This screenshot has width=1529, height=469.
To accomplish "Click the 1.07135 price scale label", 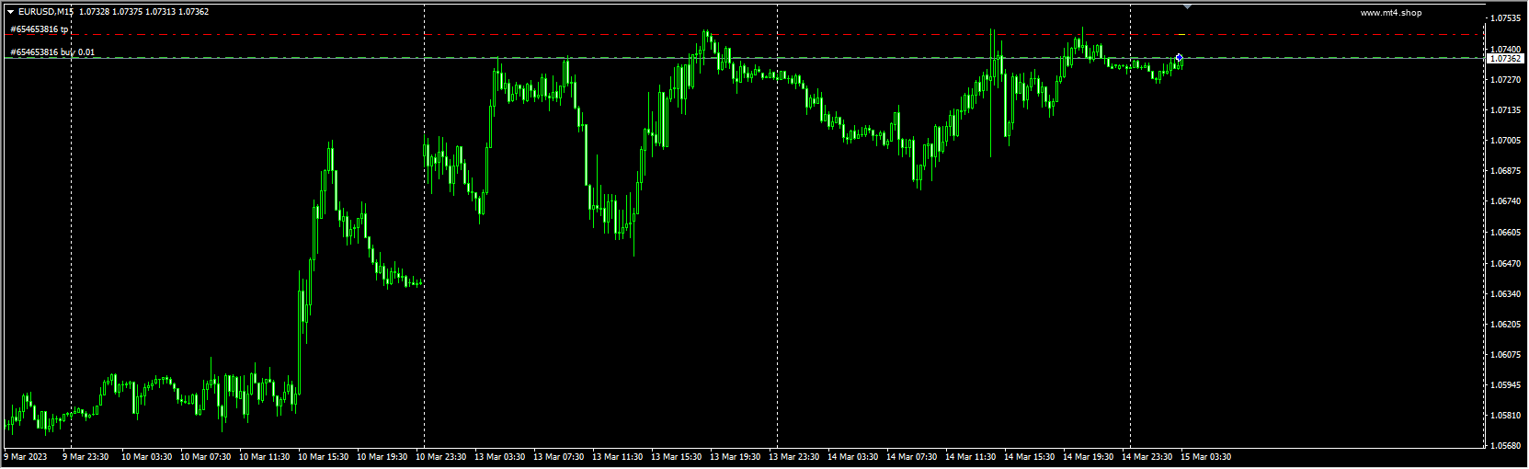I will tap(1504, 110).
